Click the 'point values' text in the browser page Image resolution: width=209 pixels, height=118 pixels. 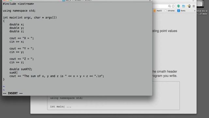pos(169,31)
